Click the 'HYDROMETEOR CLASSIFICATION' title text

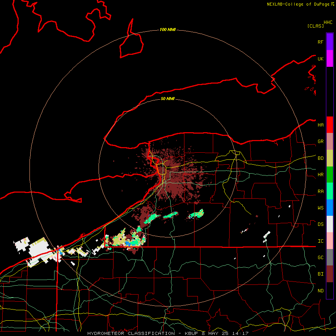pyautogui.click(x=131, y=333)
